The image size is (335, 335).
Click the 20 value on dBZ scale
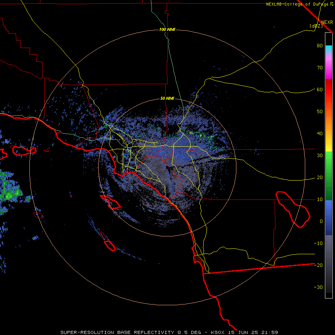[x=320, y=178]
